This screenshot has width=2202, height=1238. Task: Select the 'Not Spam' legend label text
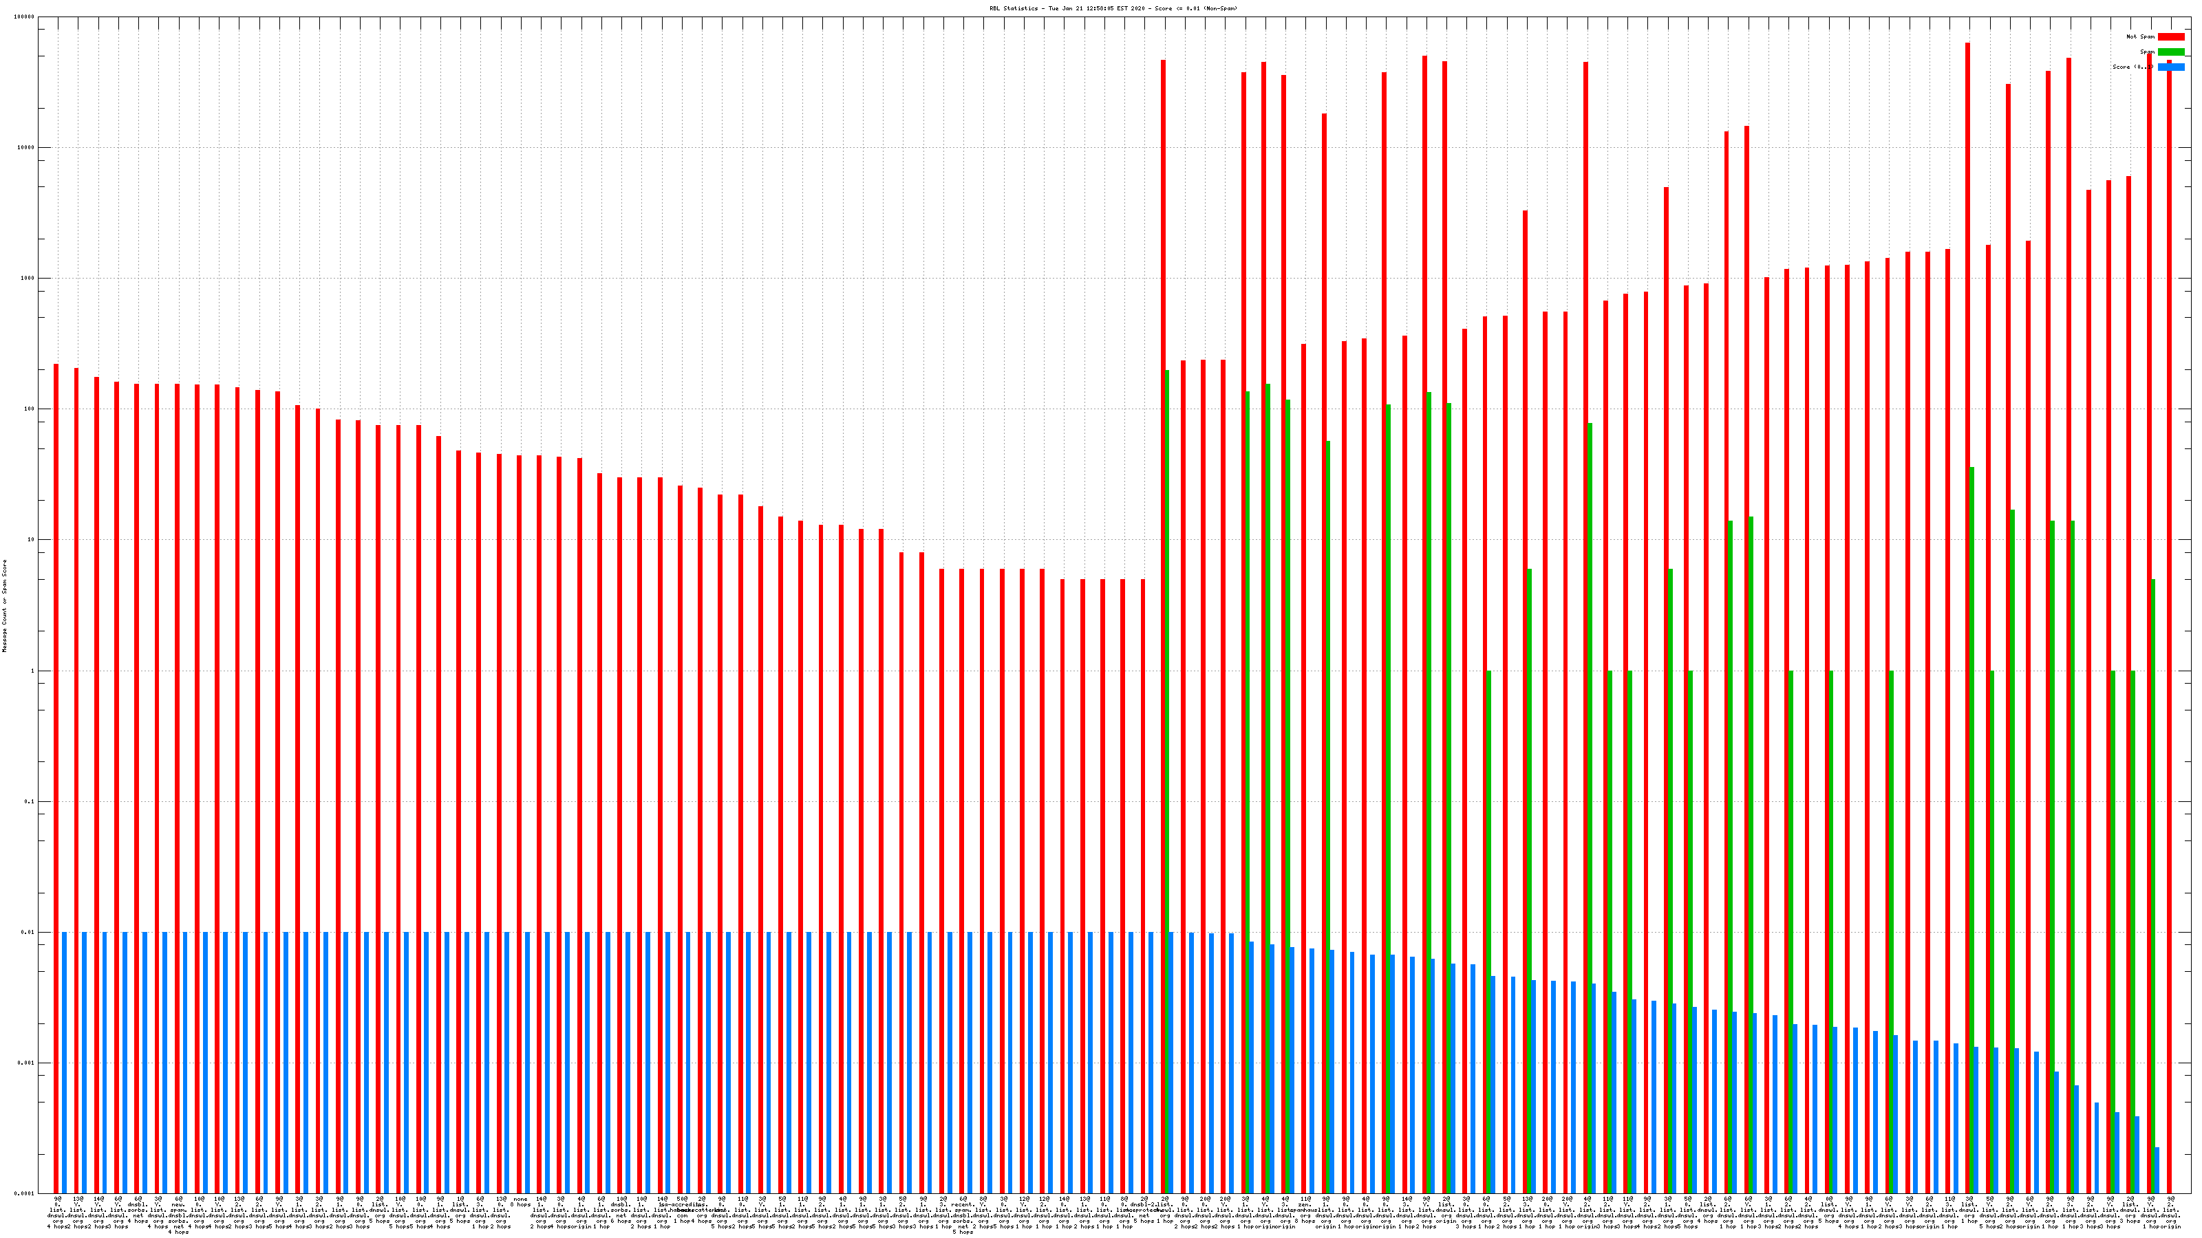2141,36
